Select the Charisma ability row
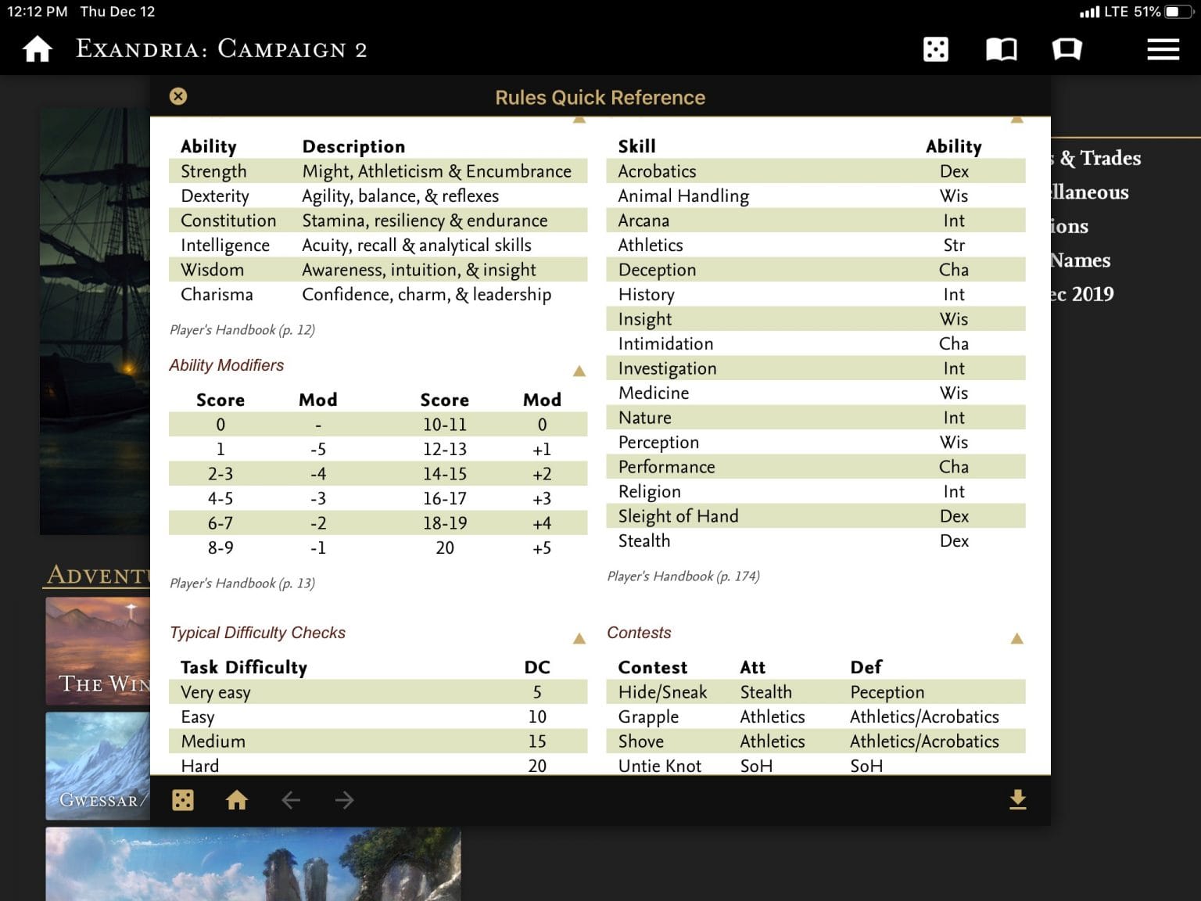 tap(378, 294)
